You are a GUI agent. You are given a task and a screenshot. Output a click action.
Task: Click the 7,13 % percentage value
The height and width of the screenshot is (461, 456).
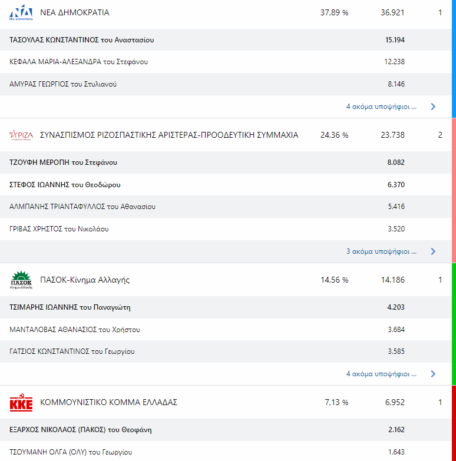[x=336, y=402]
